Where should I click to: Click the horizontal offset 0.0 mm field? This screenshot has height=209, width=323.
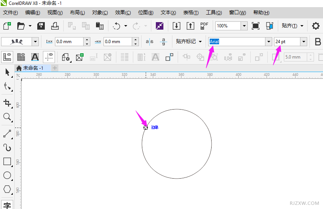(69, 42)
